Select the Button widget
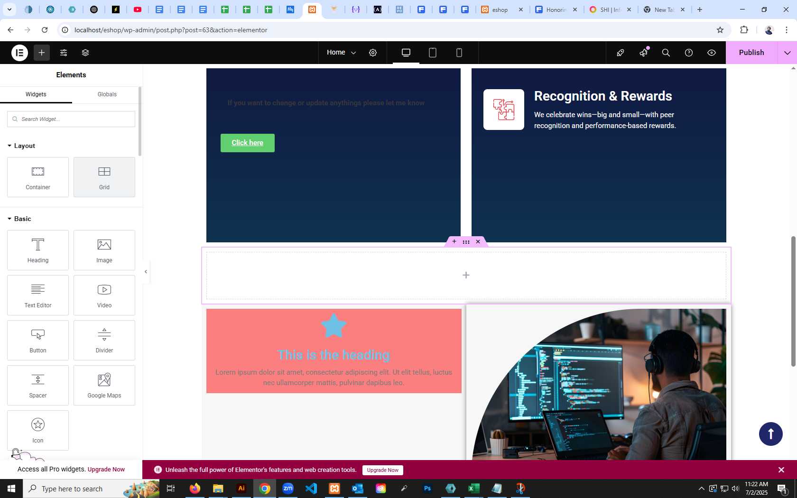797x498 pixels. click(38, 340)
